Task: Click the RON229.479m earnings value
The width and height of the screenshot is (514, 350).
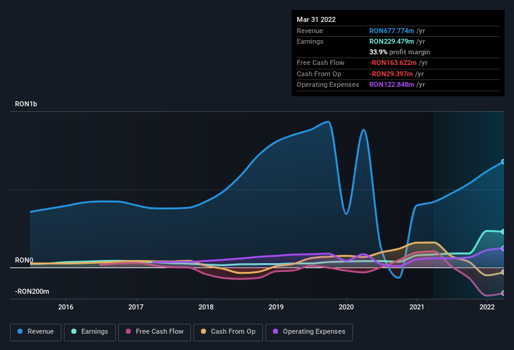Action: [x=391, y=41]
